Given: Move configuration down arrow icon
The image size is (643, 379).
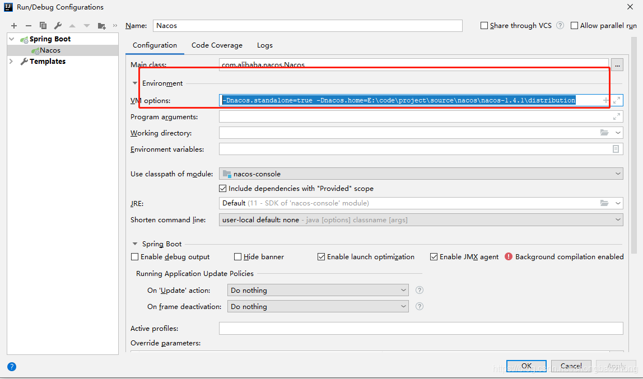Looking at the screenshot, I should click(86, 25).
